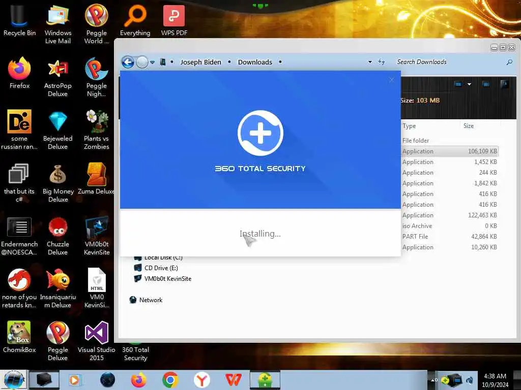Click Downloads breadcrumb in address bar

point(255,62)
